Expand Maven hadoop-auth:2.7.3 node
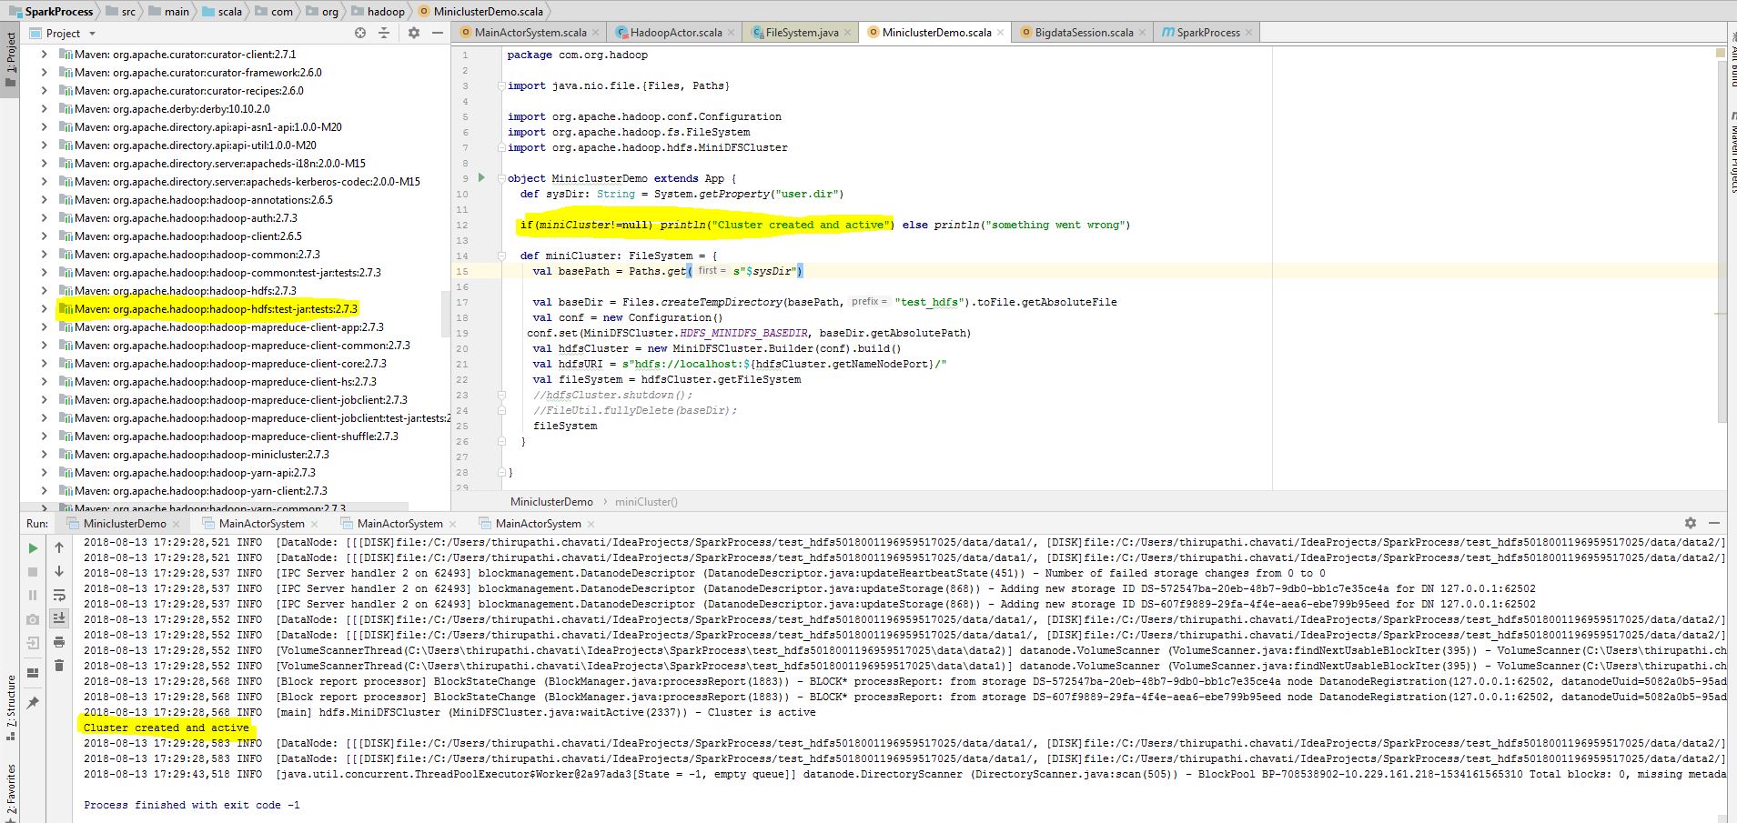This screenshot has height=823, width=1737. point(44,218)
